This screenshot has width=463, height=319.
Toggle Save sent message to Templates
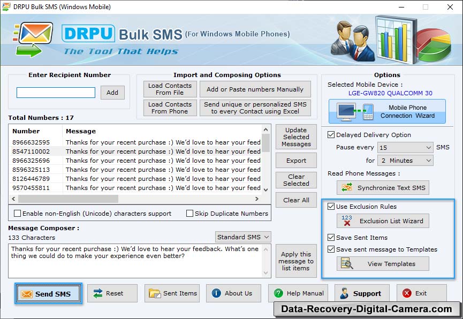331,249
